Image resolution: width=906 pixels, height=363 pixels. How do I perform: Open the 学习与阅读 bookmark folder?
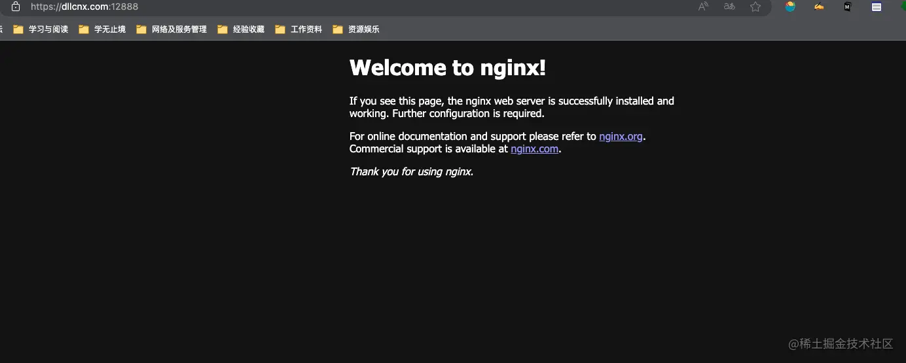click(41, 29)
